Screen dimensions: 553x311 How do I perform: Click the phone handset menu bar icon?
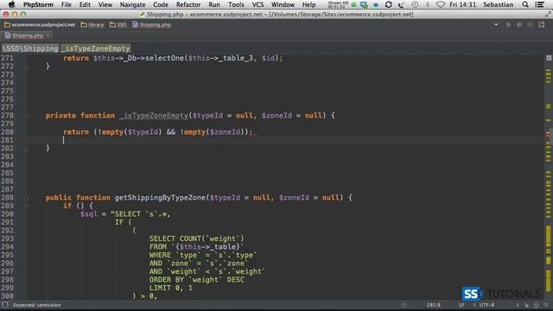401,4
